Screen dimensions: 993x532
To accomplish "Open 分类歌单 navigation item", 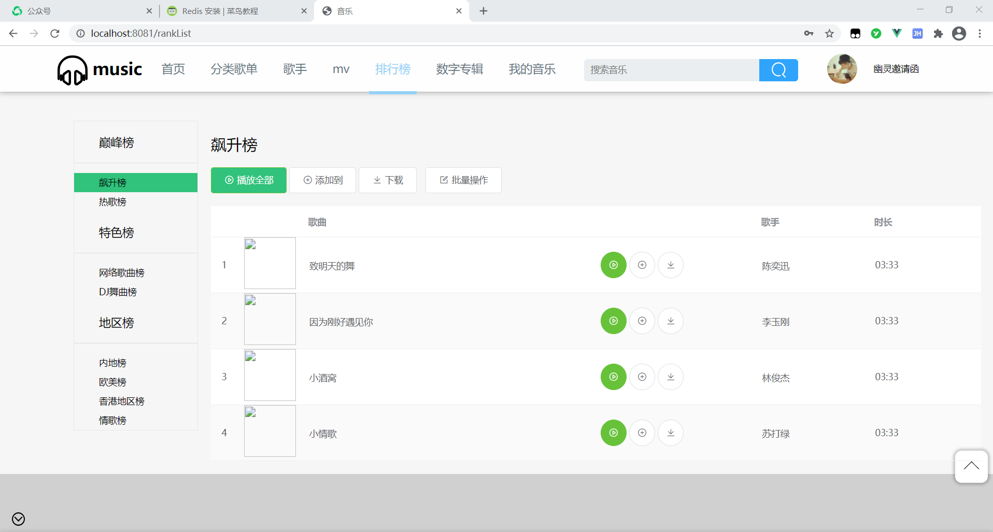I will tap(234, 69).
